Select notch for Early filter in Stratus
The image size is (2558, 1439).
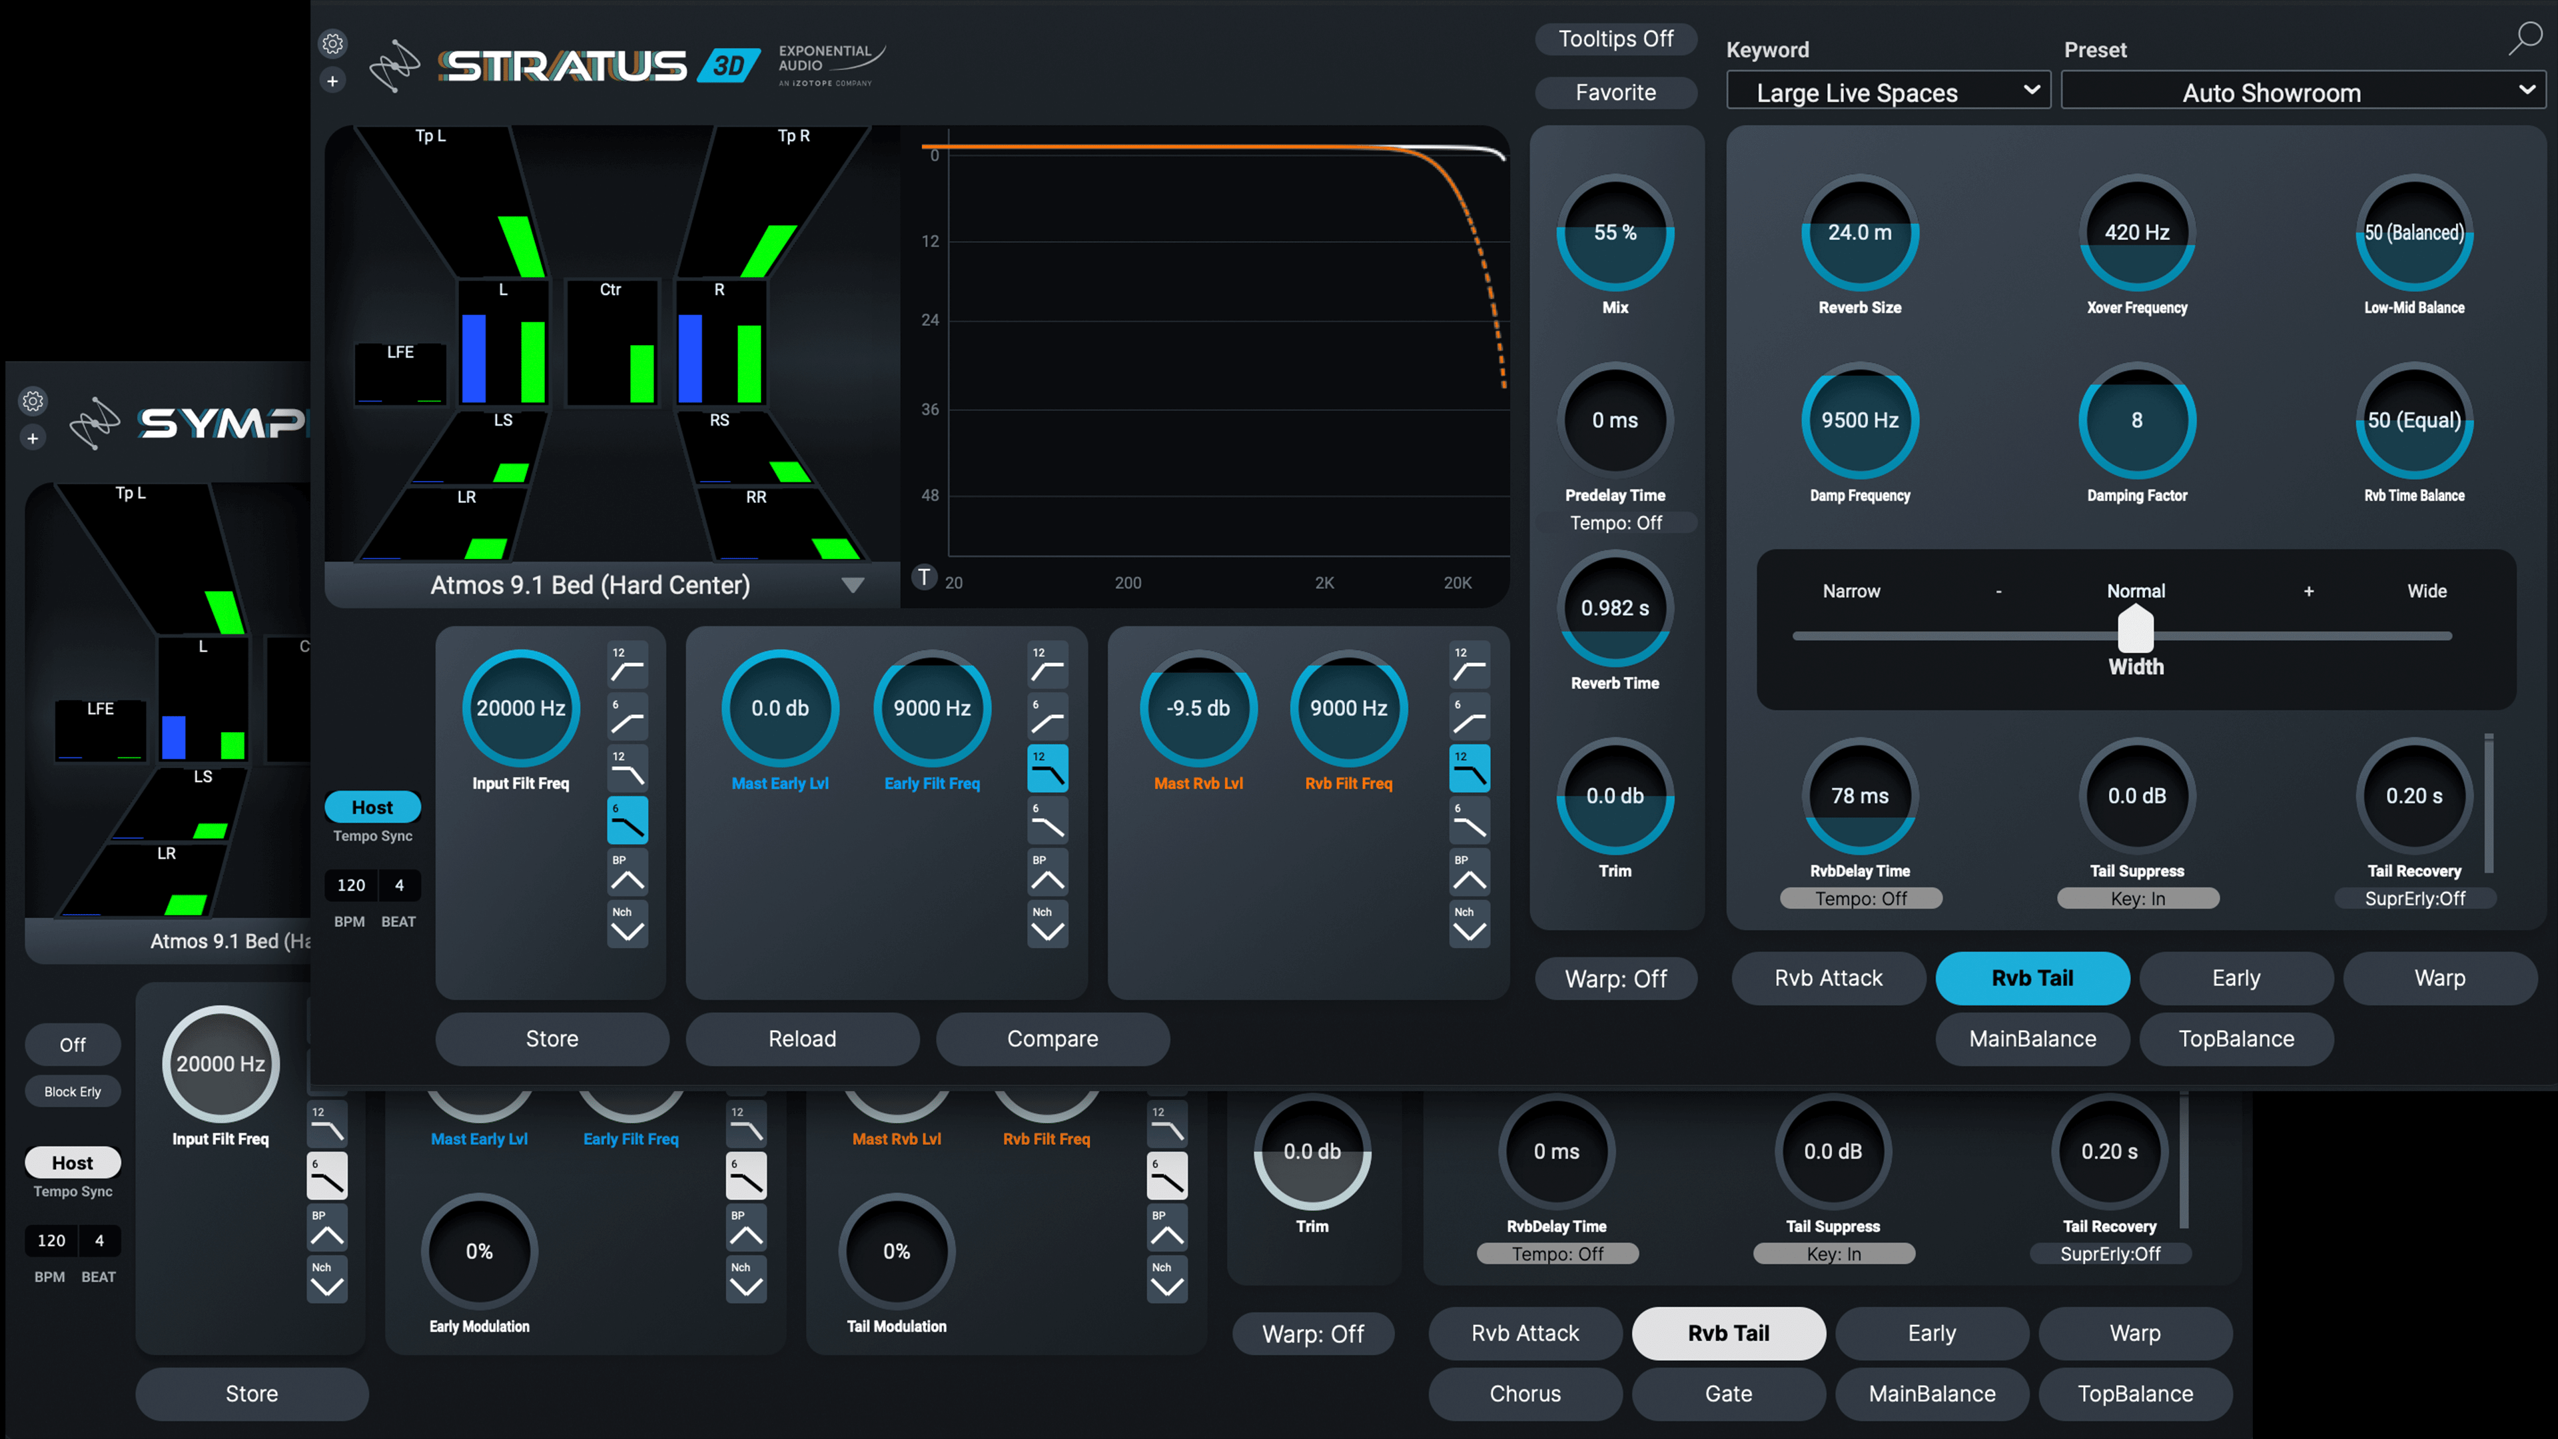click(1048, 923)
